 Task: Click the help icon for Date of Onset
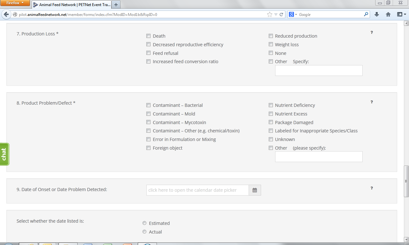coord(372,188)
